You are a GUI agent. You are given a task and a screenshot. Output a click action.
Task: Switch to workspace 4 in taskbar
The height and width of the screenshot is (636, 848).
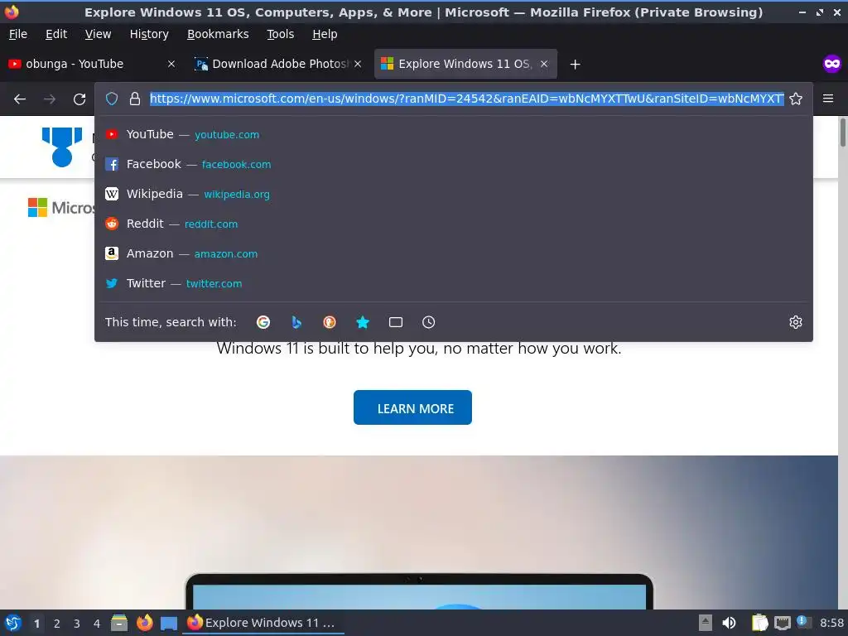pos(97,624)
